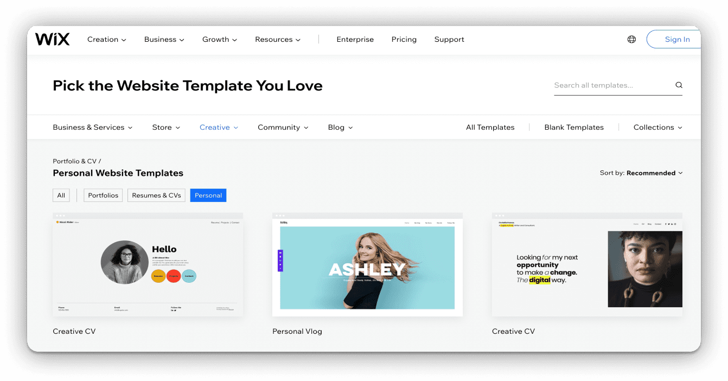
Task: Open the Creation dropdown
Action: [106, 39]
